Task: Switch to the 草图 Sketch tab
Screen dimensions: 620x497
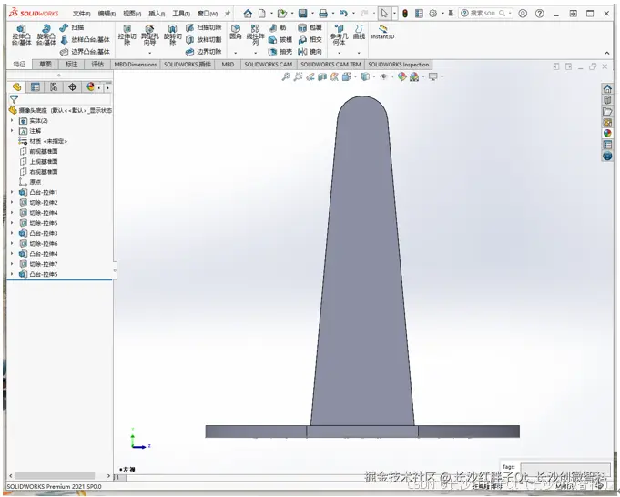Action: point(46,64)
